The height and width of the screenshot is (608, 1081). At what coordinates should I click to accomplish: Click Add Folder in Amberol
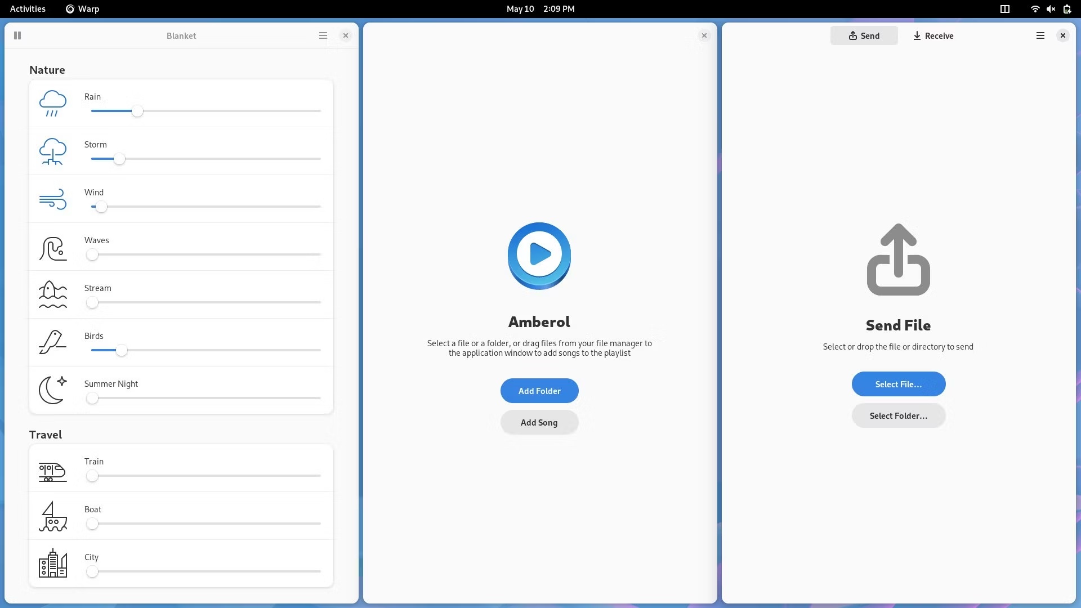[x=539, y=391]
